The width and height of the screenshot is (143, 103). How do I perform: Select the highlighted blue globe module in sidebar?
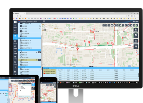click(x=15, y=37)
